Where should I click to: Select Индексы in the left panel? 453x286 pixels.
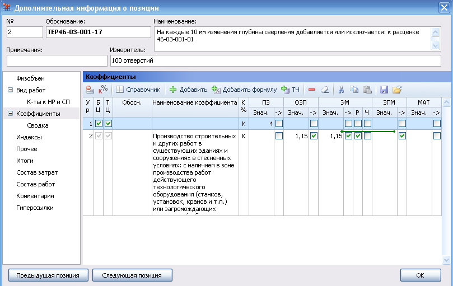point(29,137)
